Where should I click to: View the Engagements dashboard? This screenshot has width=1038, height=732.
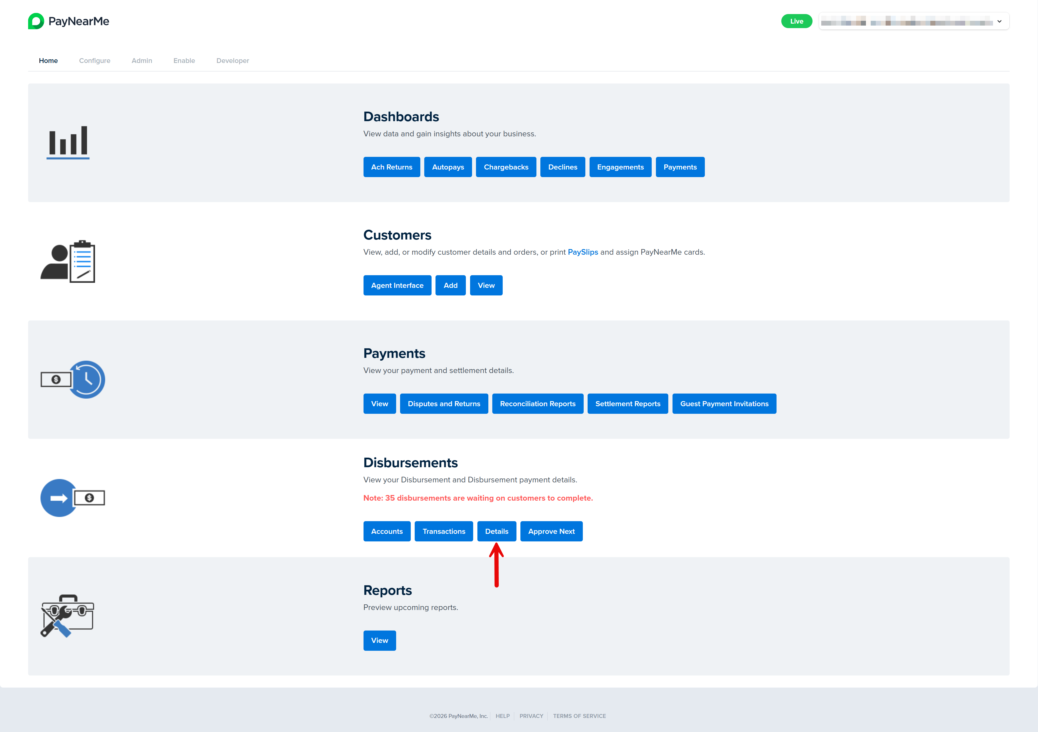(620, 167)
